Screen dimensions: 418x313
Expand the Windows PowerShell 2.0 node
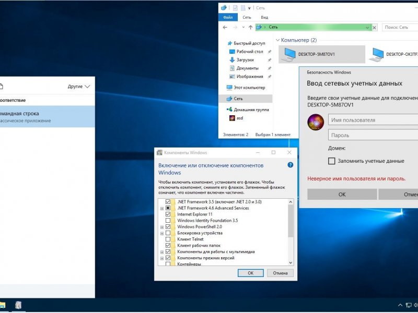[162, 227]
